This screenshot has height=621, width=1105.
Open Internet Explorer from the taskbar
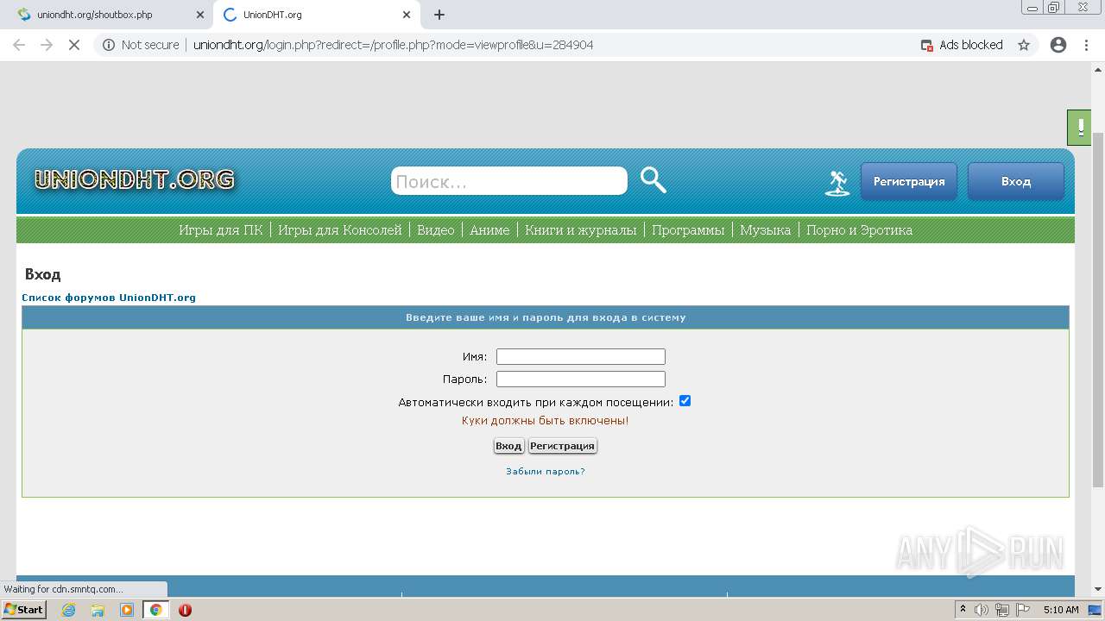69,610
